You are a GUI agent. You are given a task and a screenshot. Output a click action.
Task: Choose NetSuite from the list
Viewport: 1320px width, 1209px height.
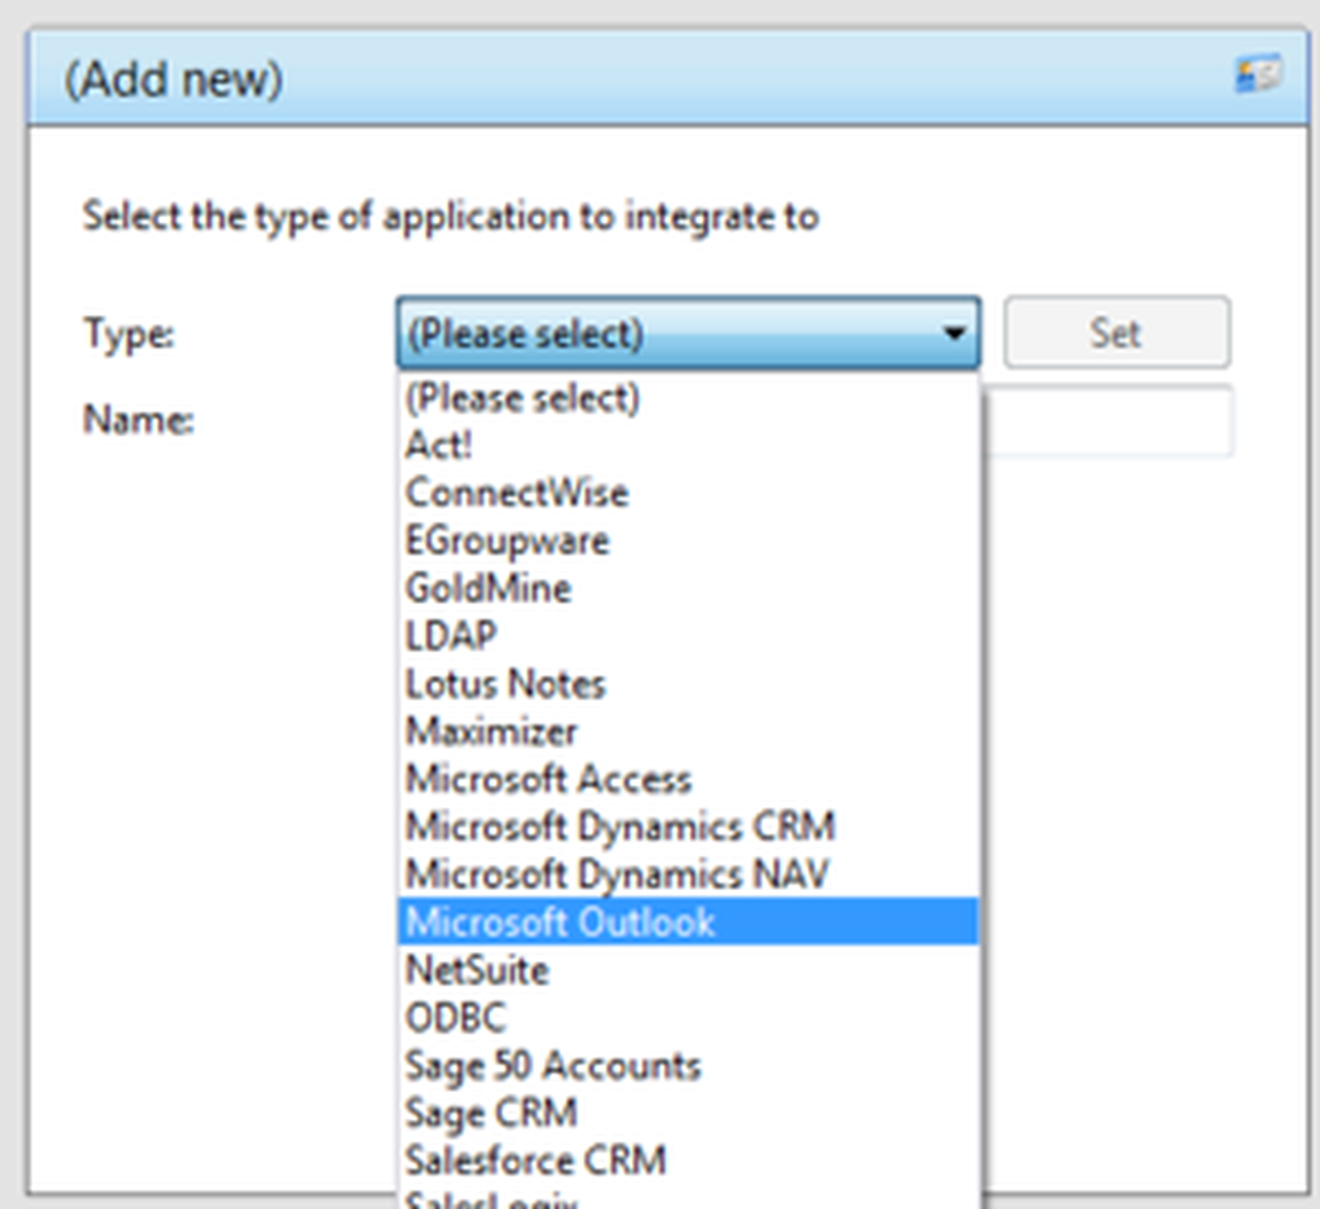point(477,970)
